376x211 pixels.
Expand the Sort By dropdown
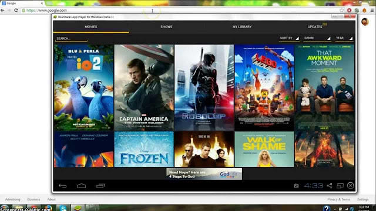289,38
